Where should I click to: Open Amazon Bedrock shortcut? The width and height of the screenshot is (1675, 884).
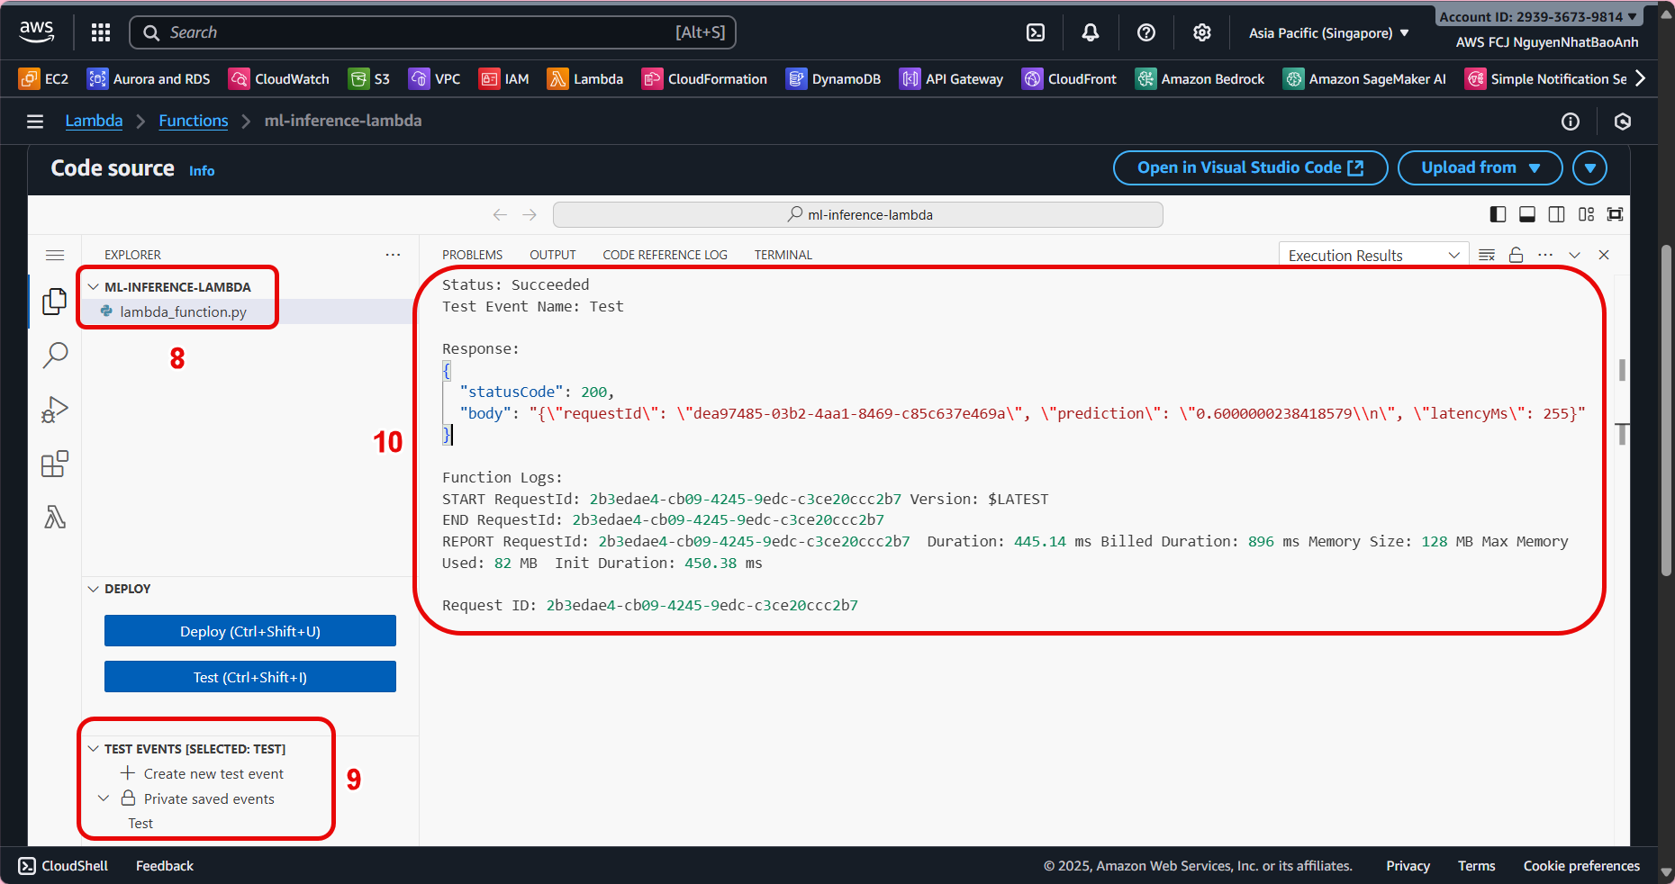pyautogui.click(x=1200, y=79)
